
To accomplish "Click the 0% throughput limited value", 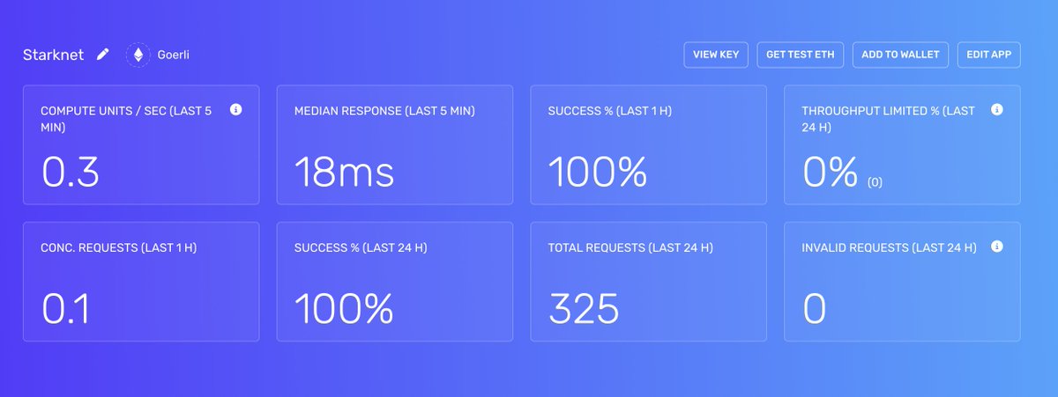I will click(831, 172).
